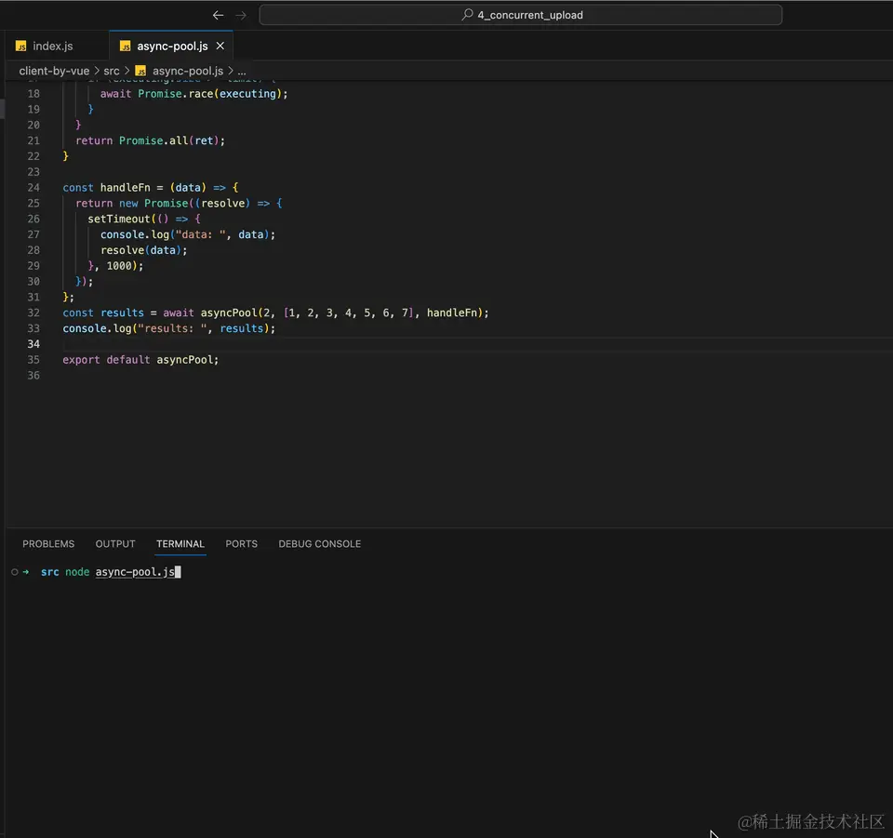The height and width of the screenshot is (838, 893).
Task: Click 'results' in console.log on line 33
Action: click(242, 328)
